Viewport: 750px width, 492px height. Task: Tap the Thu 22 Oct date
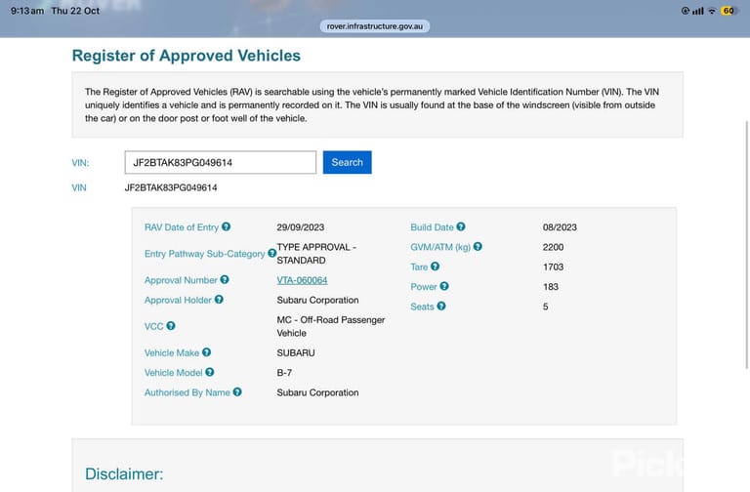pos(75,11)
